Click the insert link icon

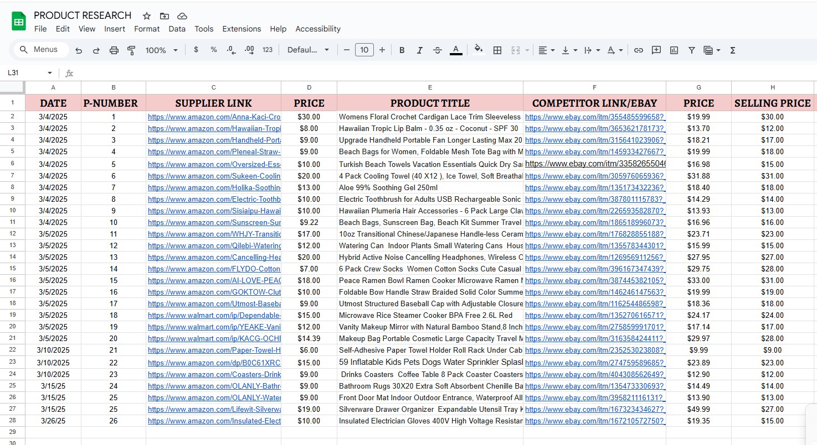pos(639,50)
